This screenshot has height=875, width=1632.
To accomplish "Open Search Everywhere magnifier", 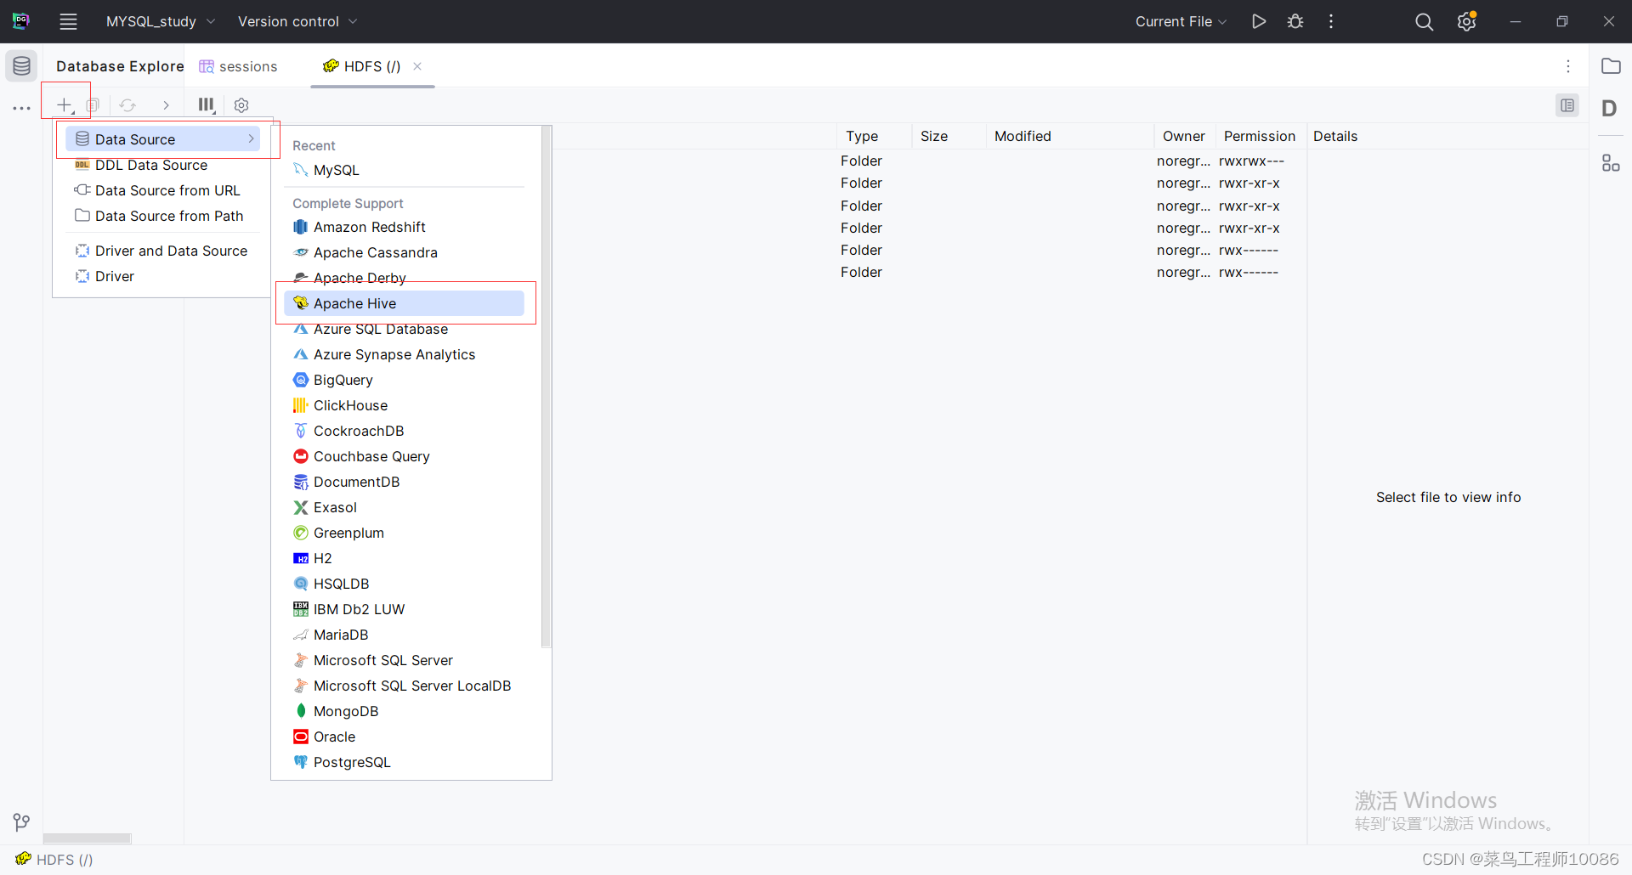I will (1424, 21).
